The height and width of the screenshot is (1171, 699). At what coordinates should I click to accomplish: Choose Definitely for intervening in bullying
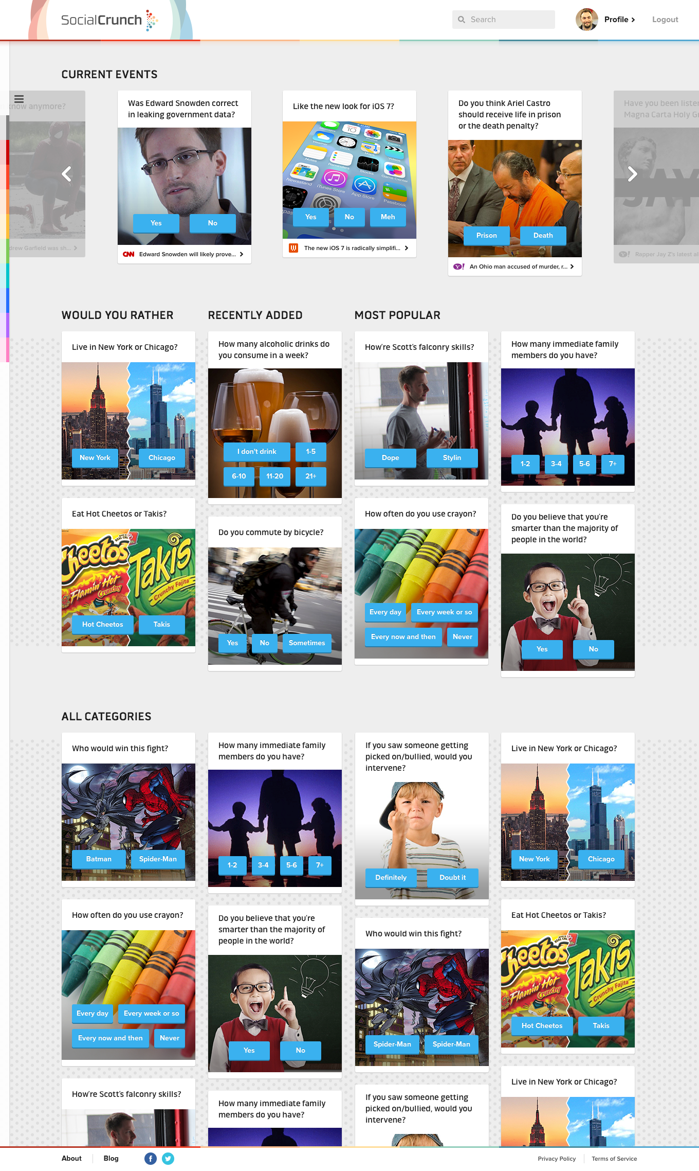coord(391,878)
